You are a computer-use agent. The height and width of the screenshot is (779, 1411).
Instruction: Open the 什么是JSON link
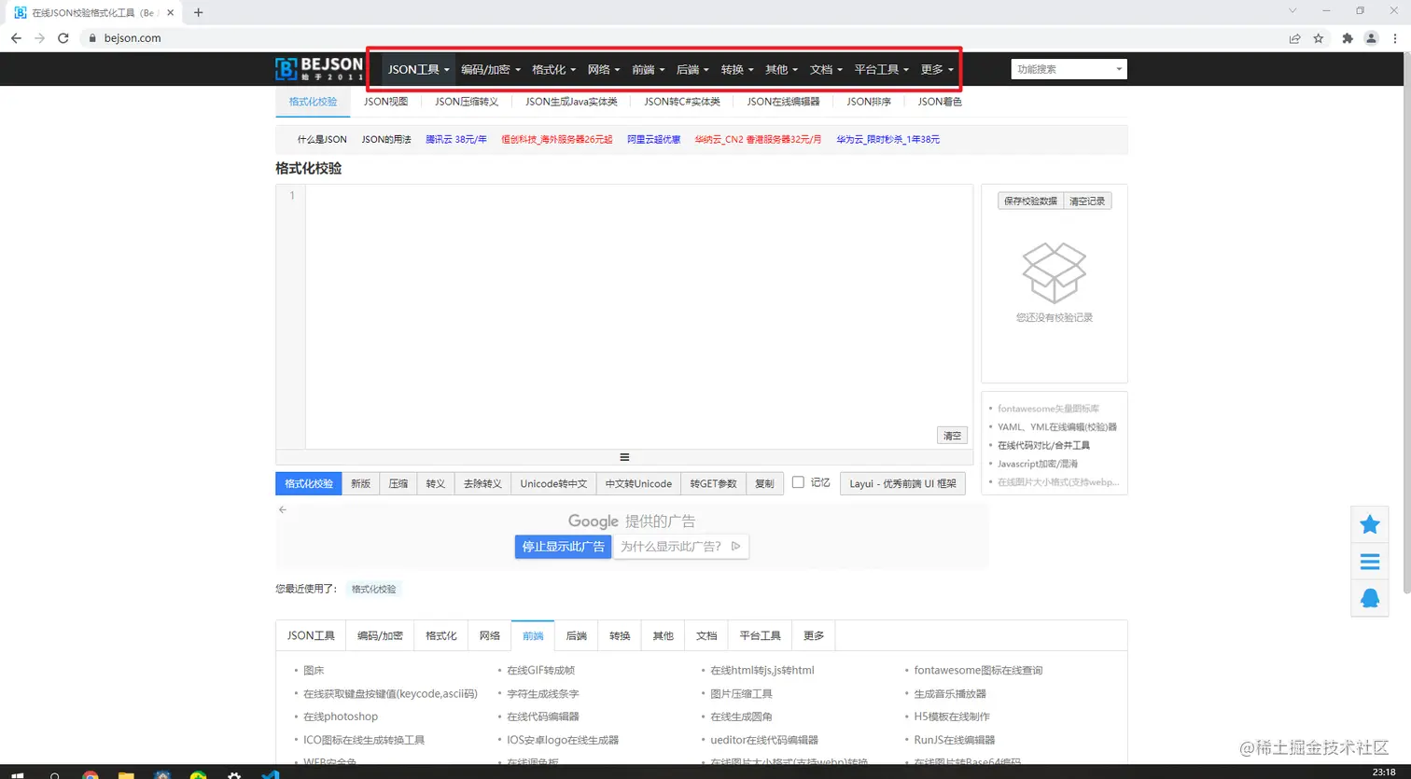coord(322,139)
